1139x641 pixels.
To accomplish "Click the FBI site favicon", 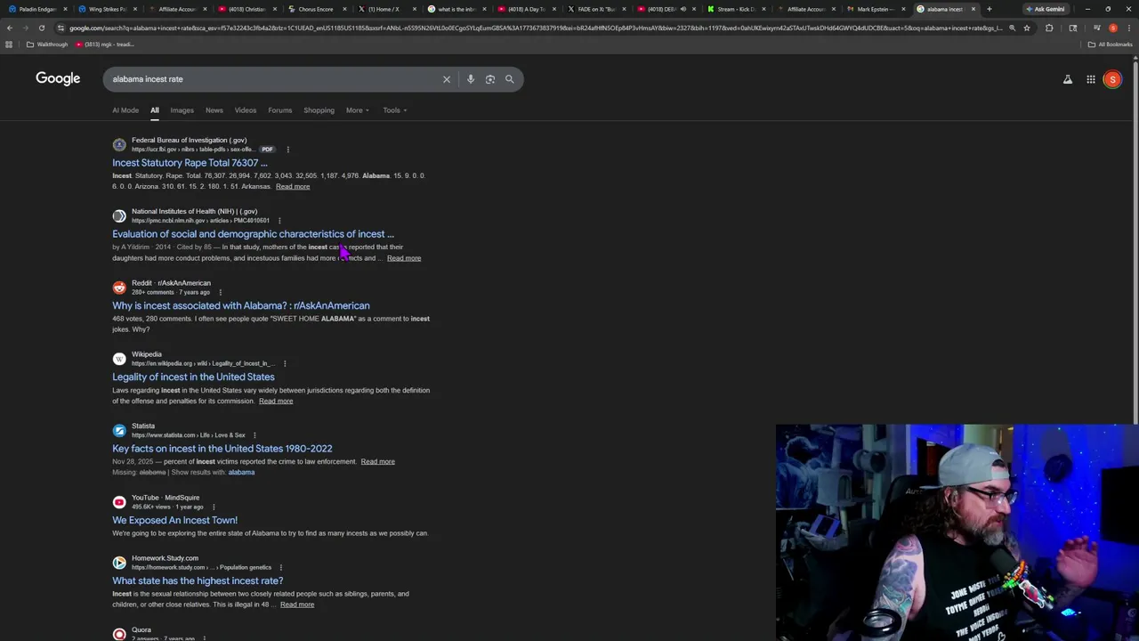I will [119, 144].
